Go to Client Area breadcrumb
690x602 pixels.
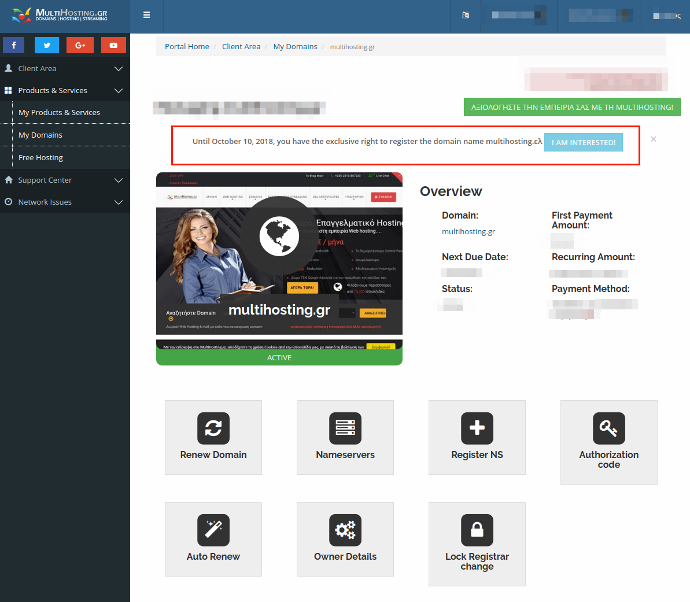coord(241,46)
